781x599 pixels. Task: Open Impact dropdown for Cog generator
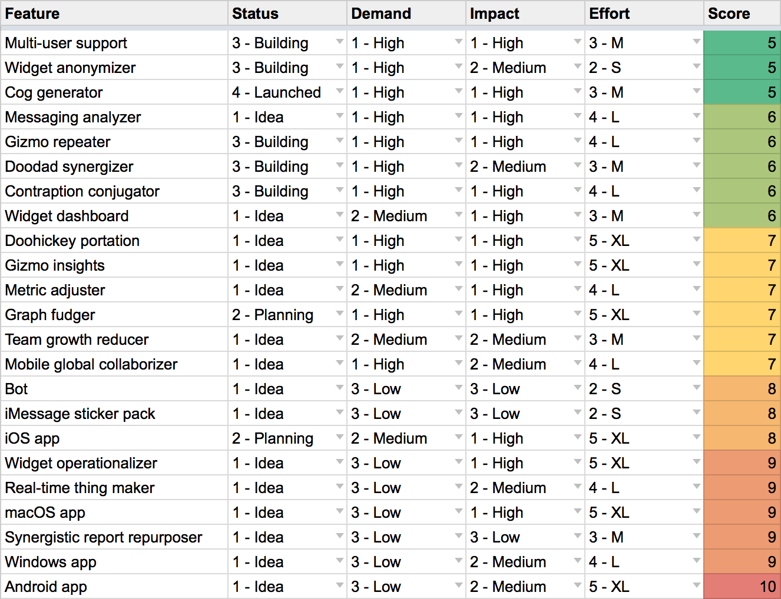[x=577, y=92]
